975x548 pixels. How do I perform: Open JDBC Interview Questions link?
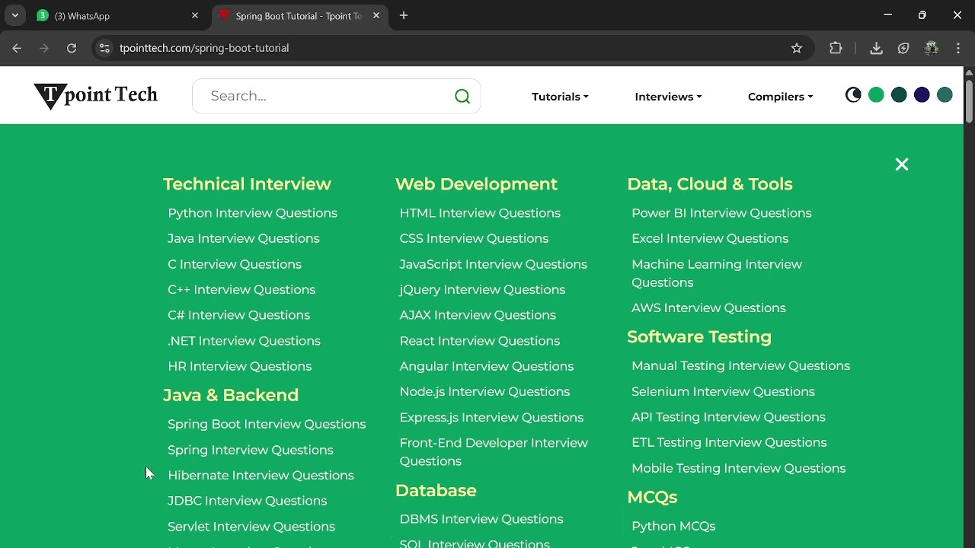[x=247, y=501]
